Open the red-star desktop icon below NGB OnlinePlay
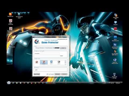Screen dimensions: 129x96 coord(11,30)
